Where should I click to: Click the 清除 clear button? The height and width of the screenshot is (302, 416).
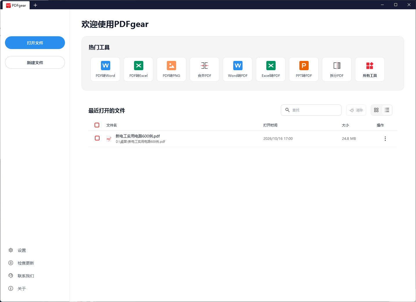tap(356, 110)
